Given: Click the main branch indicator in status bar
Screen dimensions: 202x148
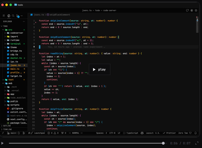Looking at the screenshot, I should pyautogui.click(x=12, y=133).
